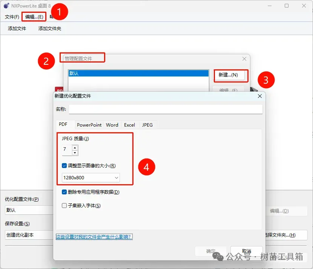
Task: Switch to the Excel tab
Action: pos(130,125)
